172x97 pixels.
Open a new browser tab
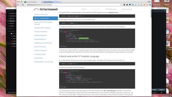click(x=60, y=2)
